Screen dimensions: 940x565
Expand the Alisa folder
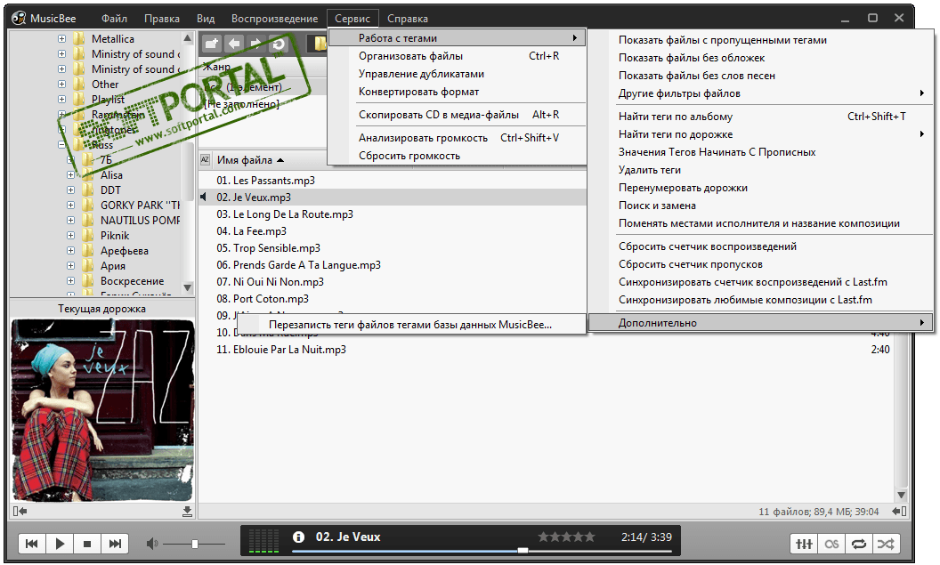click(70, 175)
